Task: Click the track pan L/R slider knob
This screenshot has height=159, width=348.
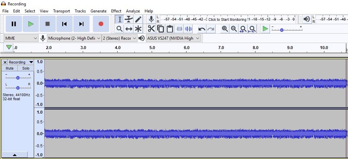Action: click(x=18, y=88)
